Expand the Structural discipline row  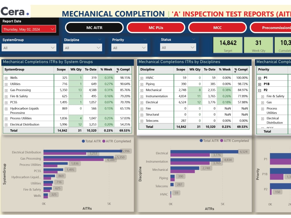[x=142, y=115]
